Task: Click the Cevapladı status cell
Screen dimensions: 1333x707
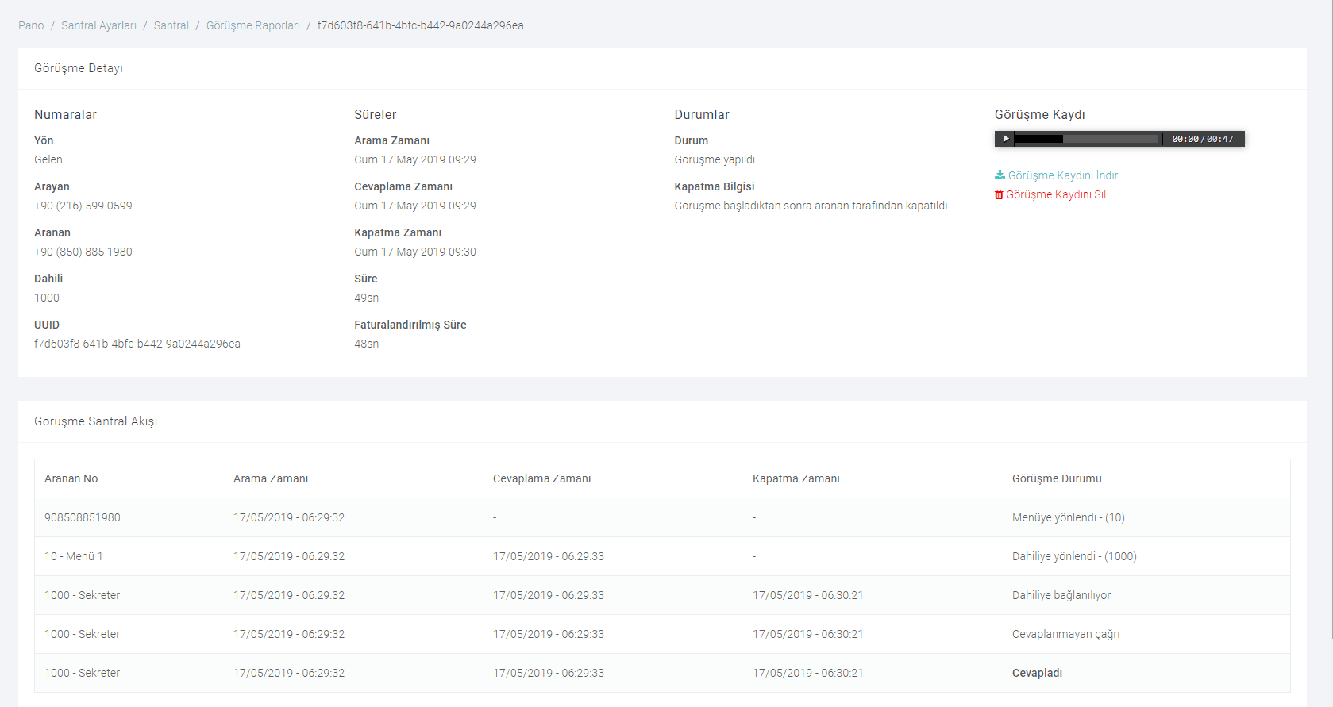Action: pyautogui.click(x=1037, y=673)
